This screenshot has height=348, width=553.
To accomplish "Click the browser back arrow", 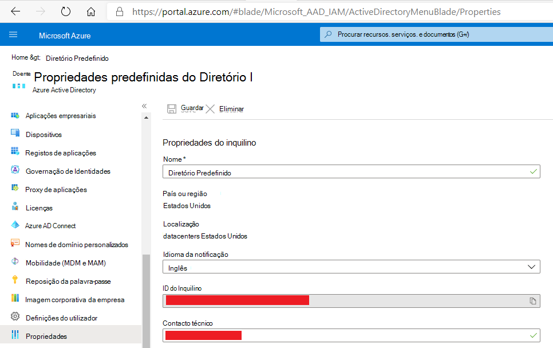I will [x=15, y=11].
